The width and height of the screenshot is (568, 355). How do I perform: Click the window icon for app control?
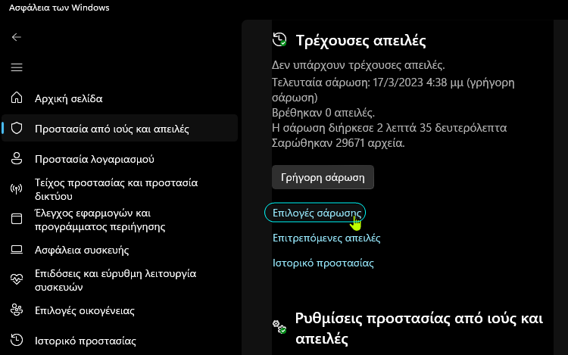[17, 219]
